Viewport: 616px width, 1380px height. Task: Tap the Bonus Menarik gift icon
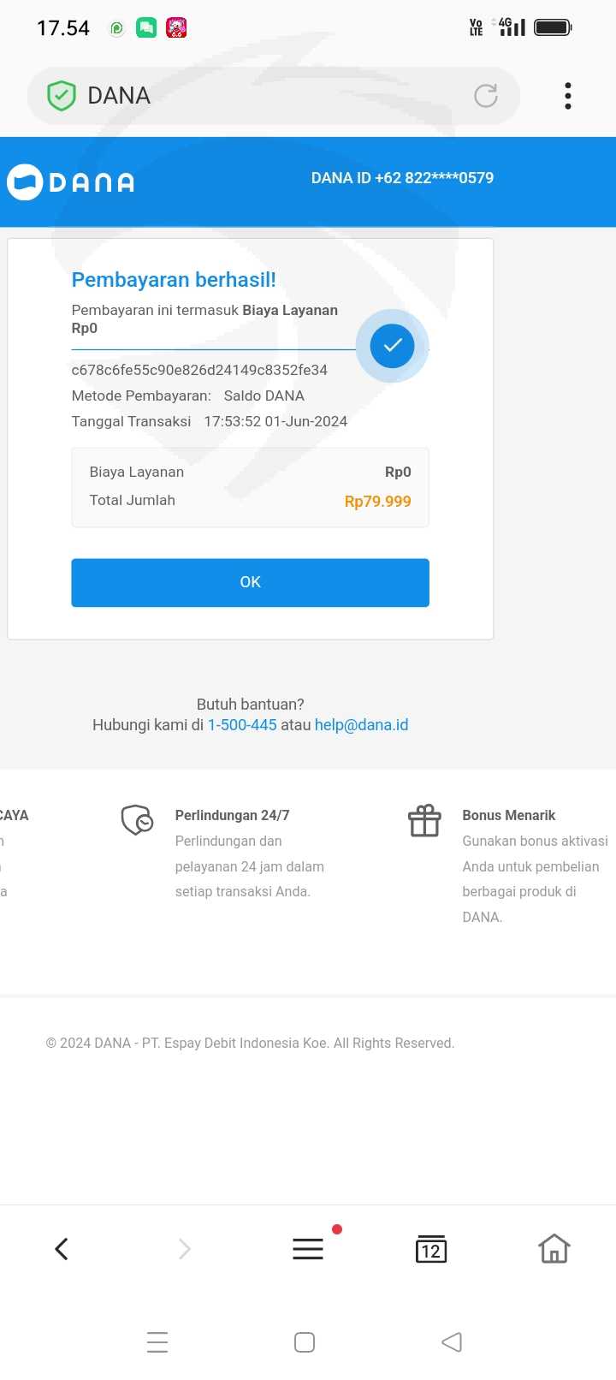pyautogui.click(x=424, y=820)
